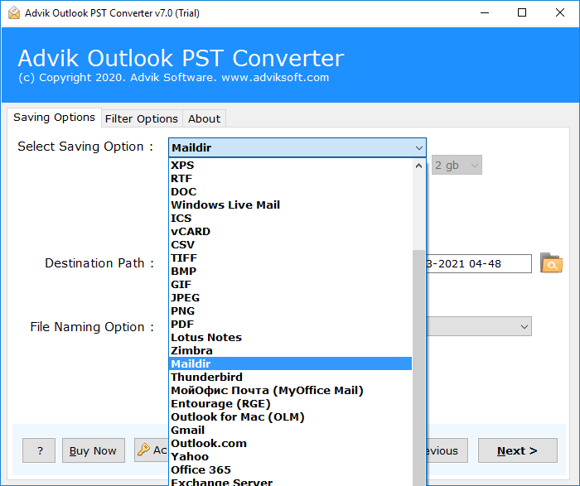The height and width of the screenshot is (486, 580).
Task: Select Yahoo saving option
Action: 290,457
